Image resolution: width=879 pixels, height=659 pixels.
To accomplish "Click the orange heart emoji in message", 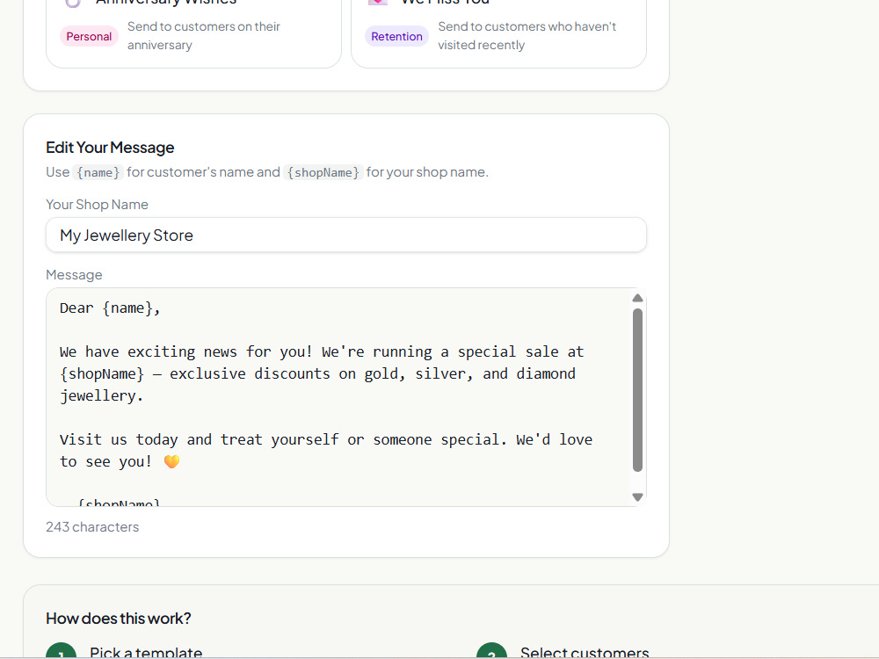I will point(171,461).
